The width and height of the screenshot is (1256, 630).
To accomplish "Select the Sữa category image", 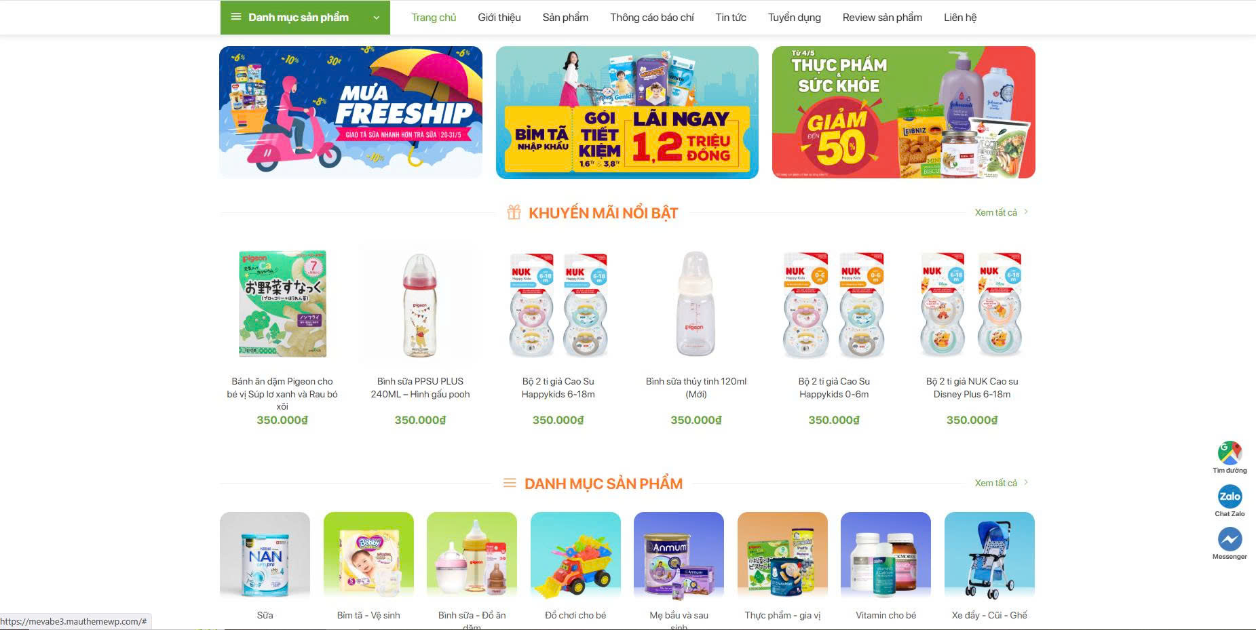I will coord(265,556).
